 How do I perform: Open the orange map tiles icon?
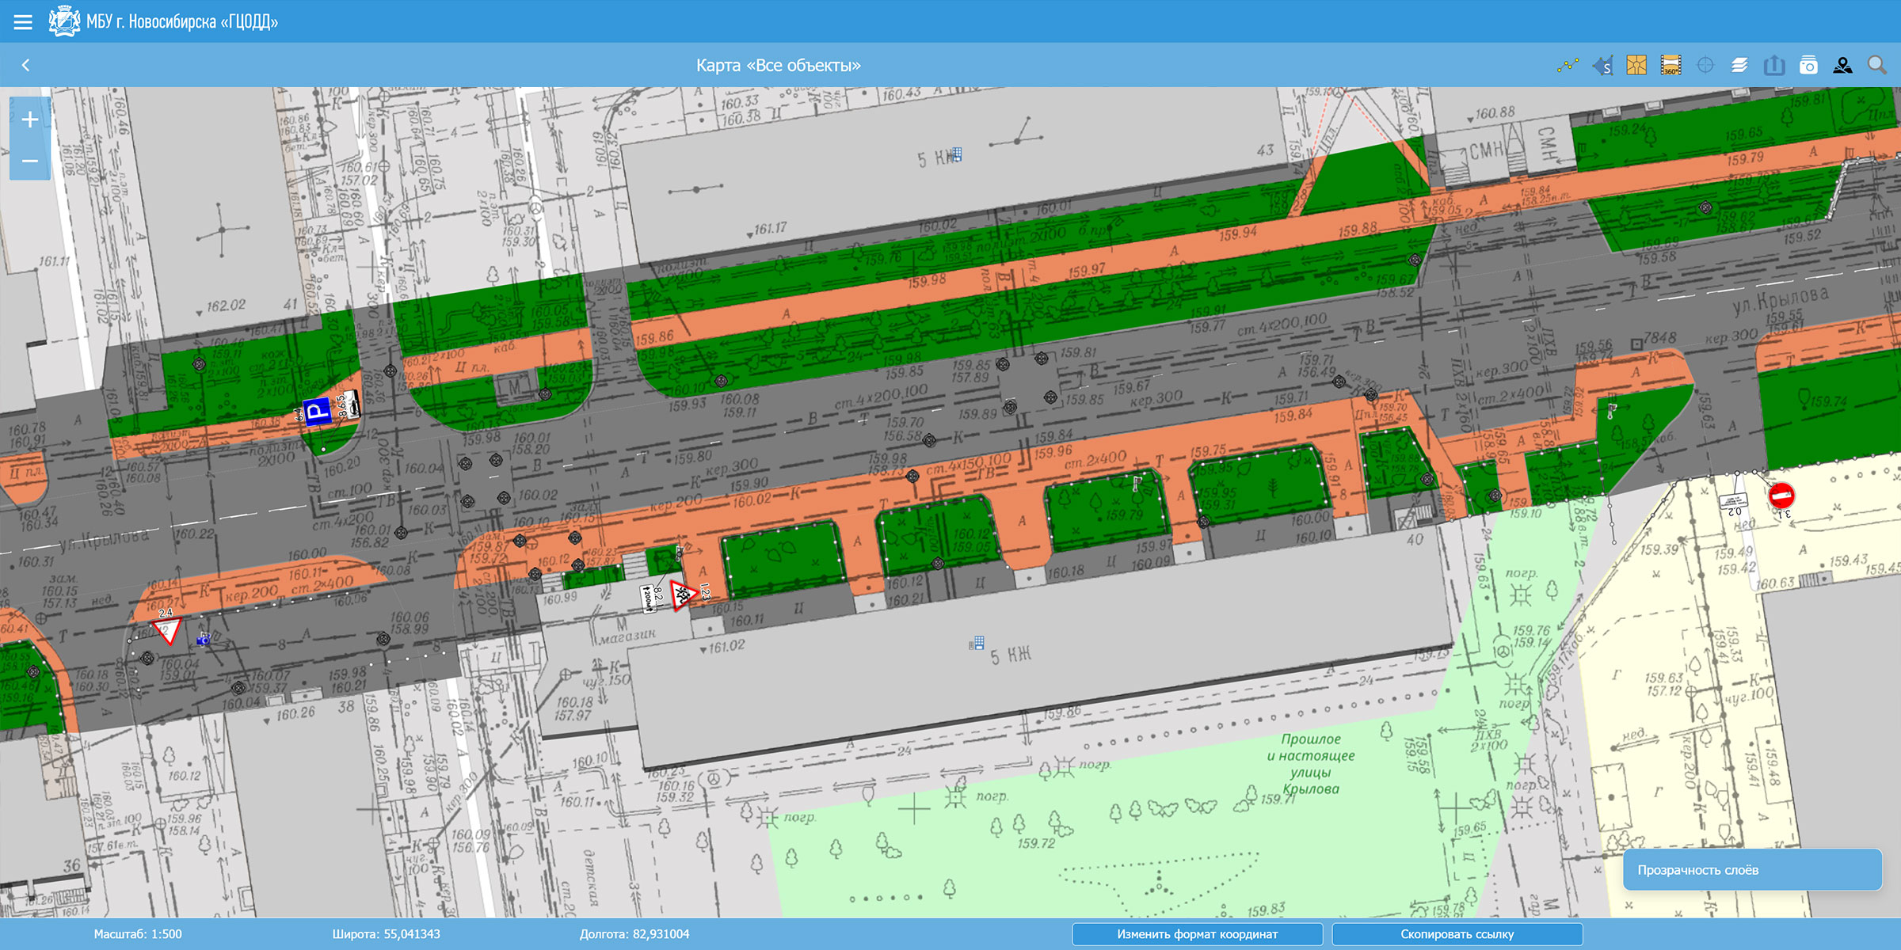1636,66
